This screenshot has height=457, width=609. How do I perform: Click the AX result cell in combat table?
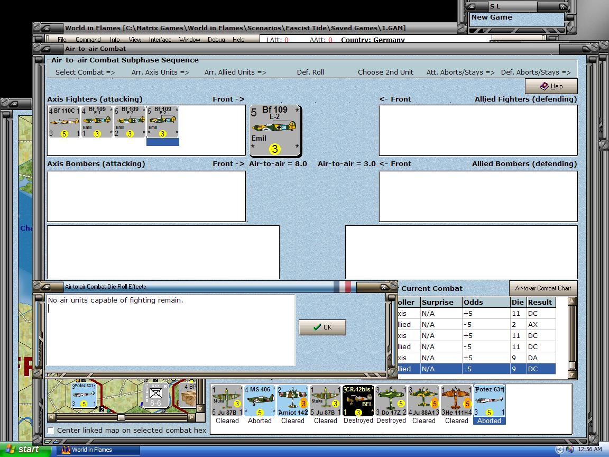point(541,324)
